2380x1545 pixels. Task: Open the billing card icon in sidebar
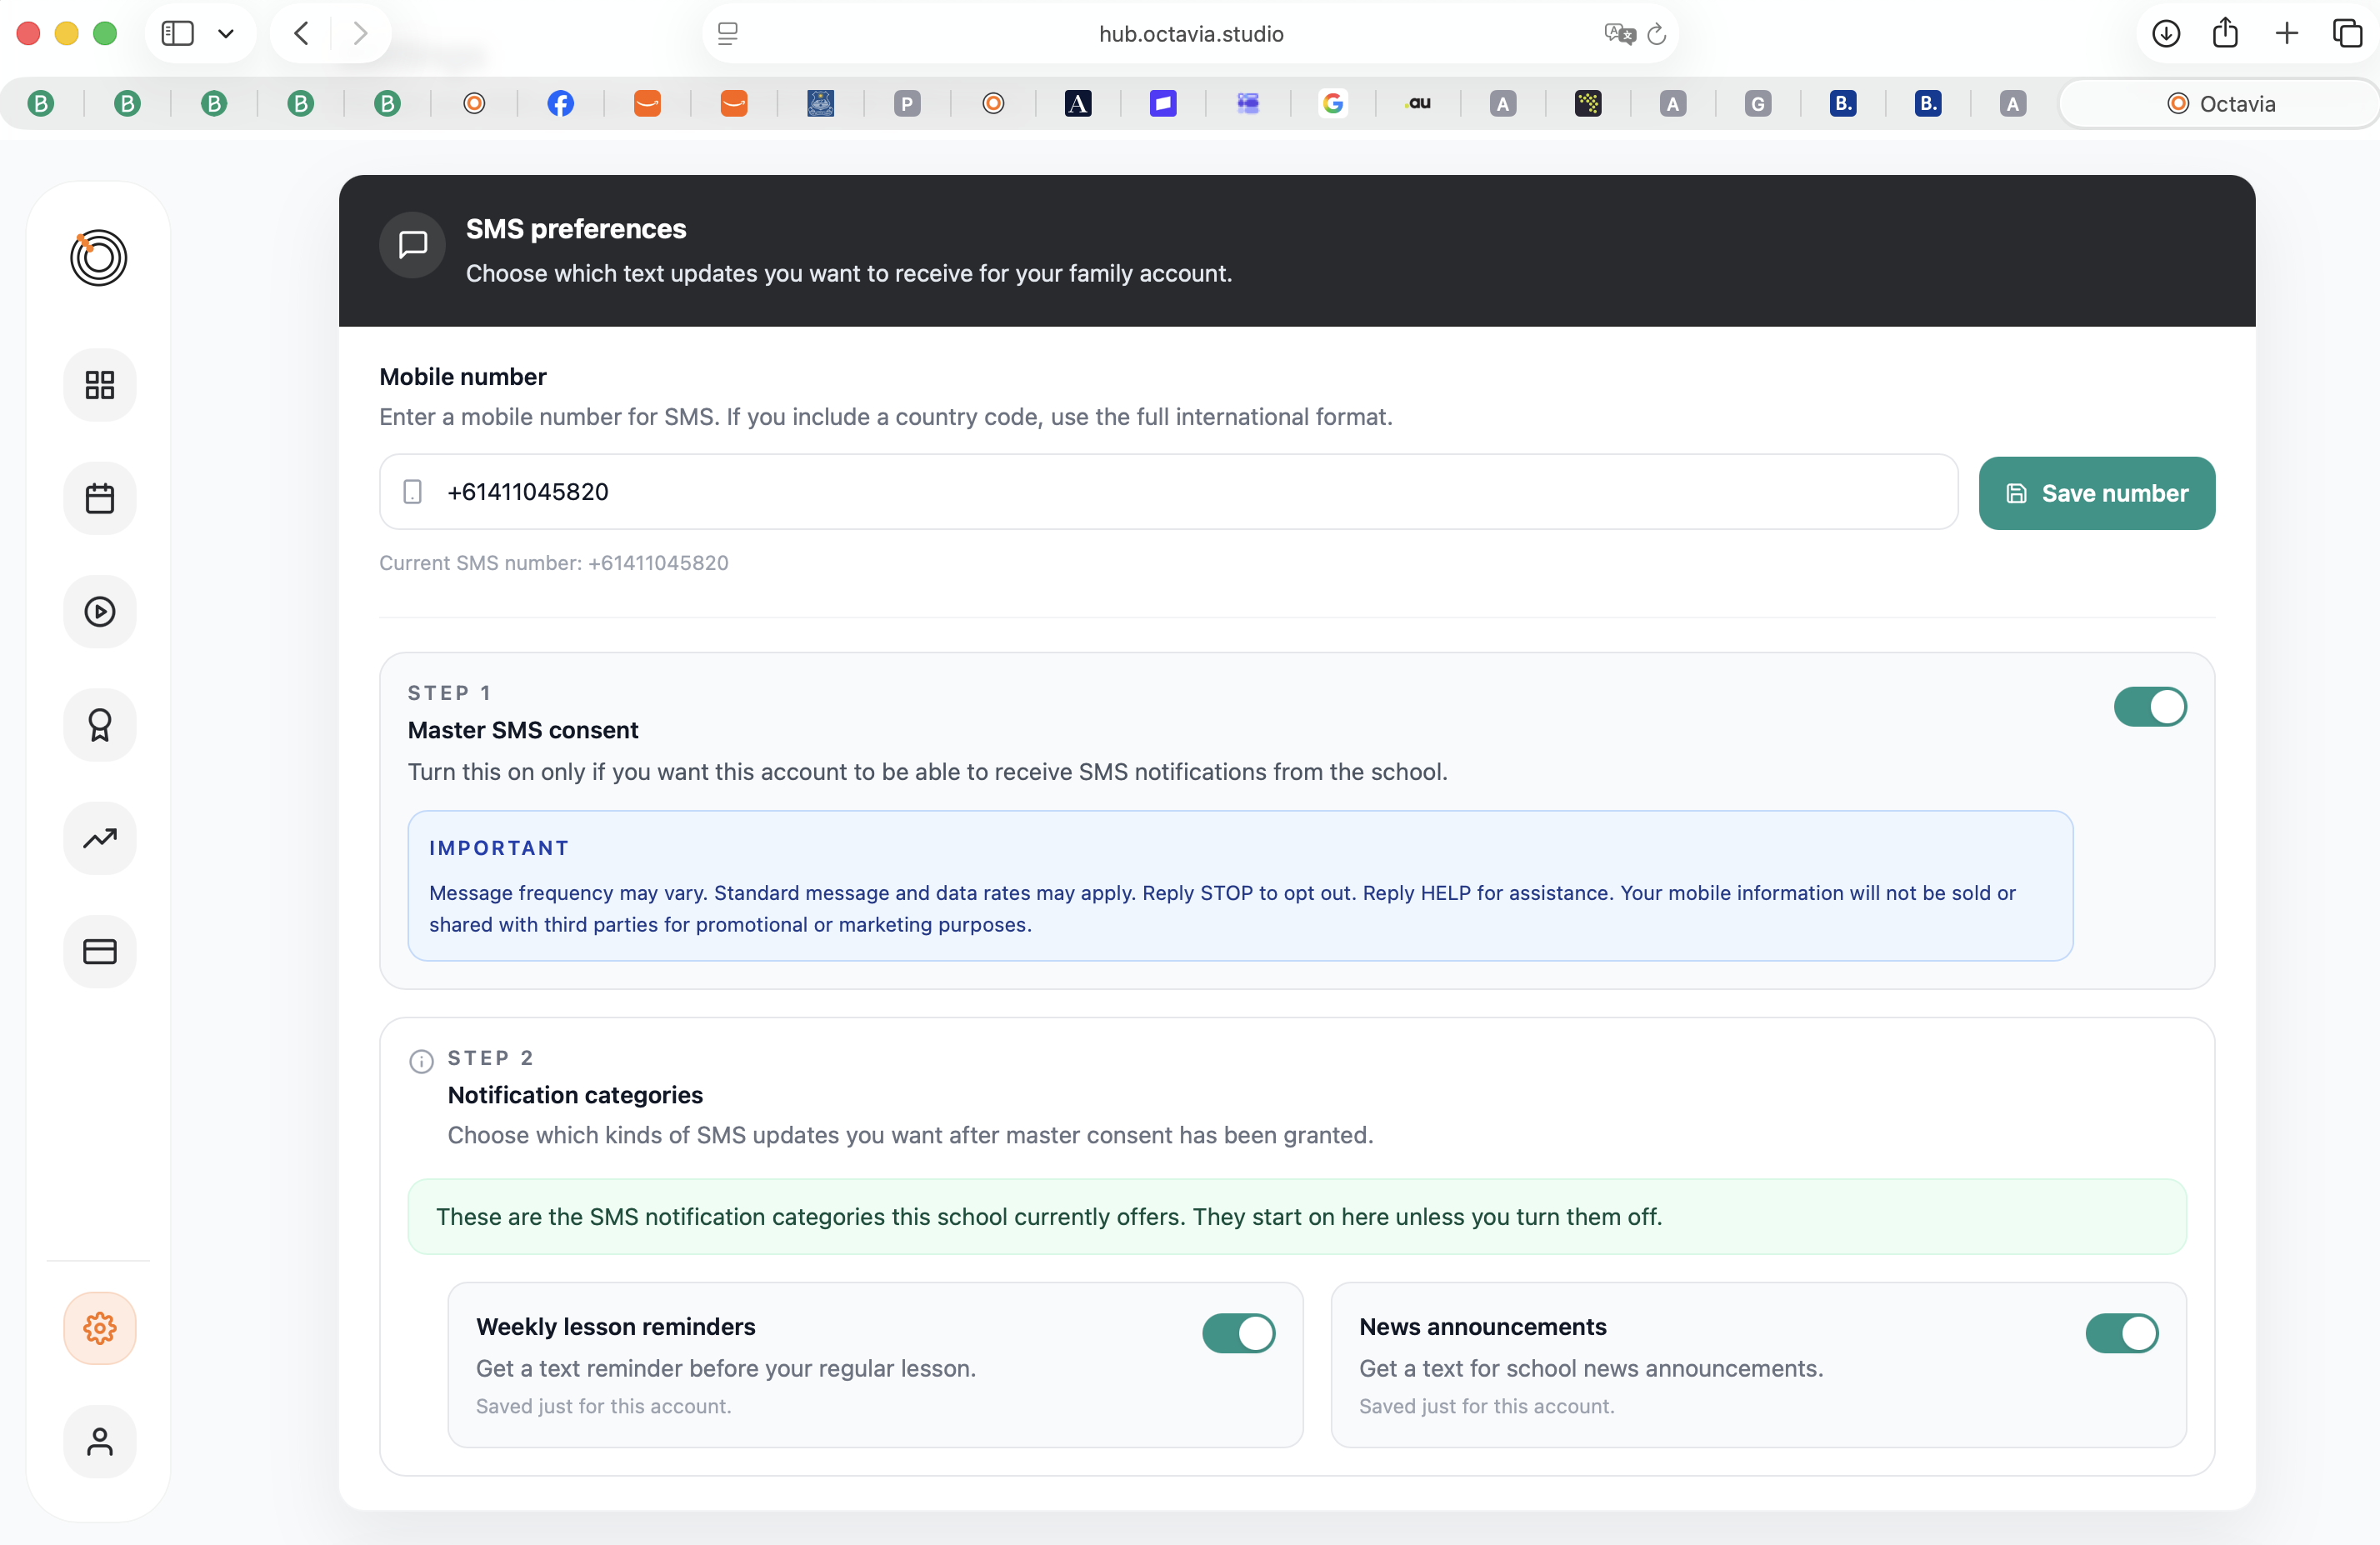[x=99, y=951]
